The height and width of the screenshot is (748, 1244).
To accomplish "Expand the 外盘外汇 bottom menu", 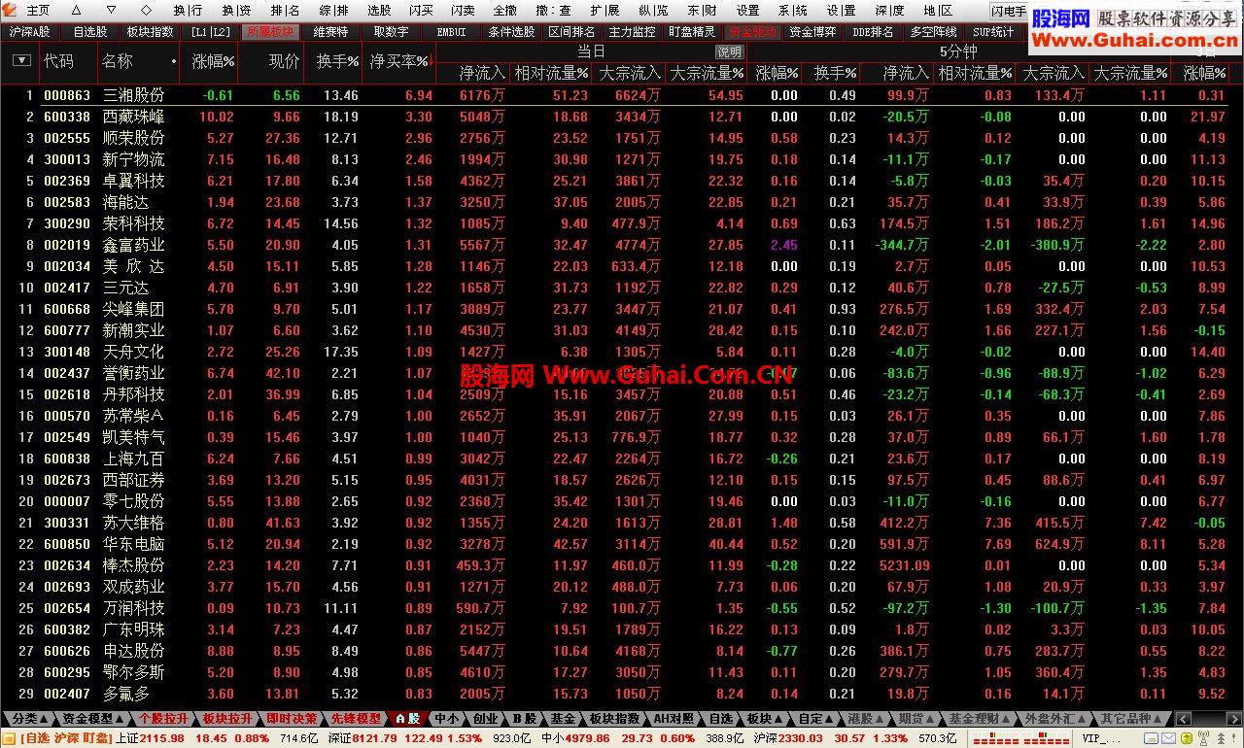I will 1055,719.
